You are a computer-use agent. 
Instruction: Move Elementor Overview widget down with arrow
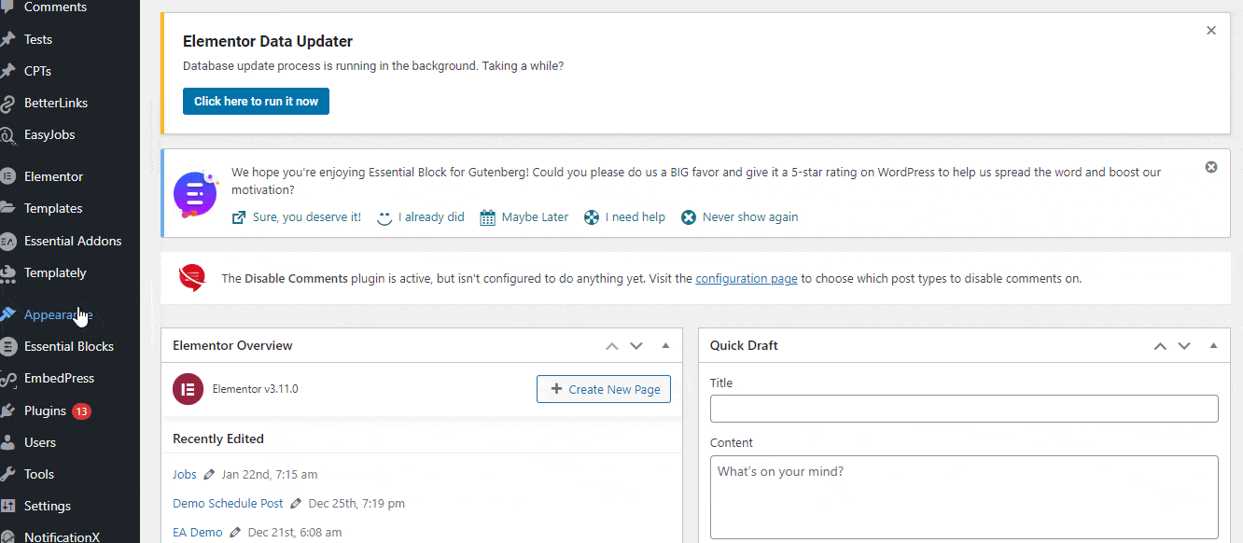coord(636,346)
